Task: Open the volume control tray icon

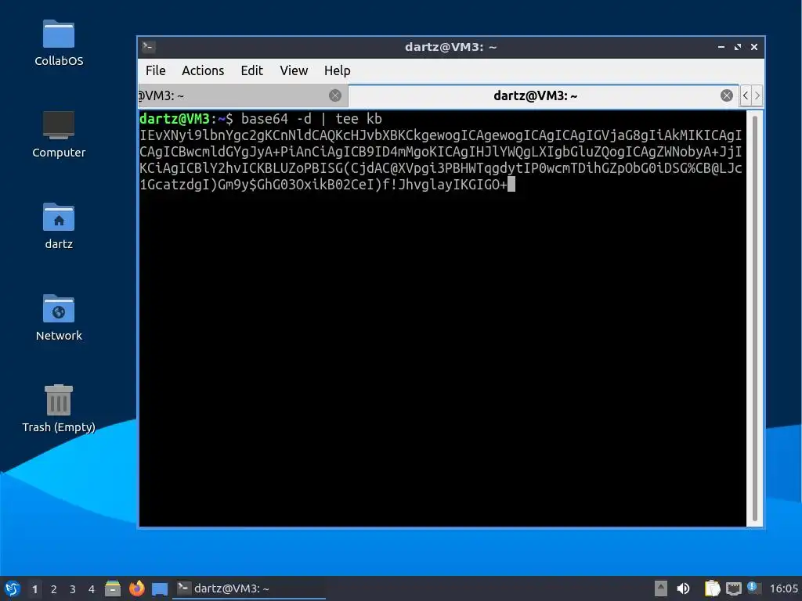Action: (683, 588)
